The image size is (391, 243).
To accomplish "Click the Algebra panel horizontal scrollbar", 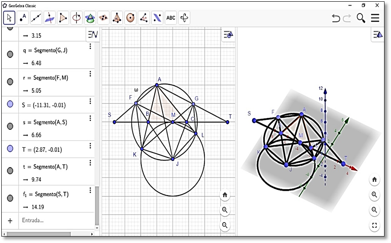I will click(x=39, y=234).
